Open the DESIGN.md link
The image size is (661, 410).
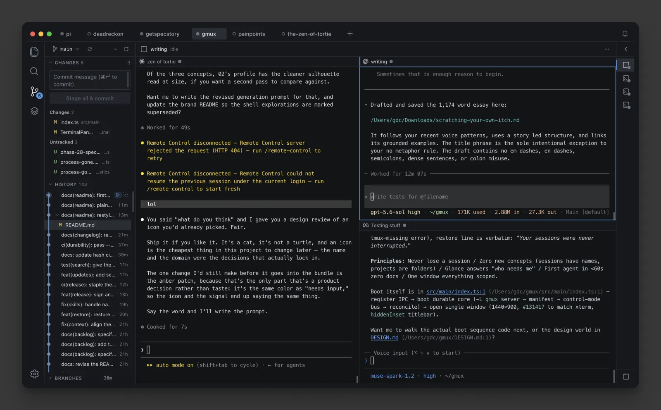(385, 338)
